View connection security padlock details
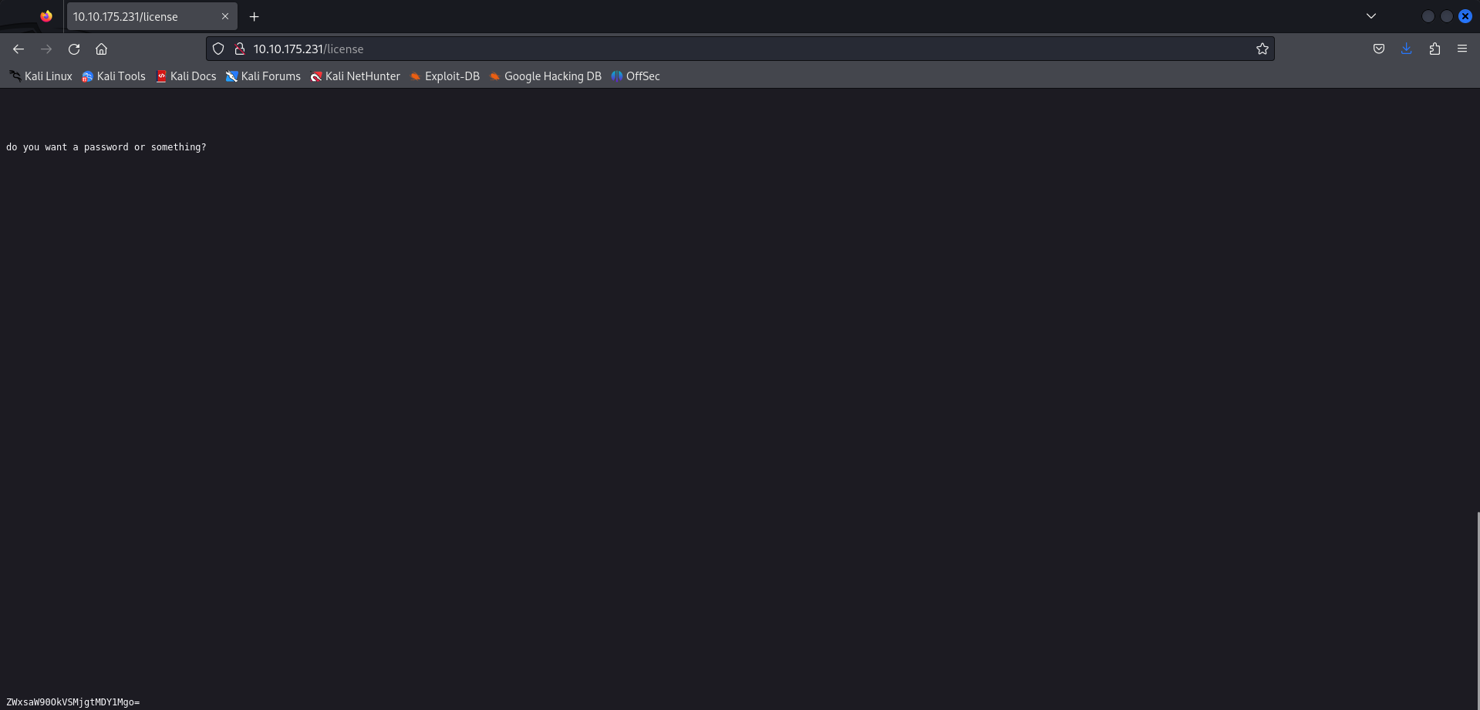Viewport: 1480px width, 710px height. click(x=240, y=49)
